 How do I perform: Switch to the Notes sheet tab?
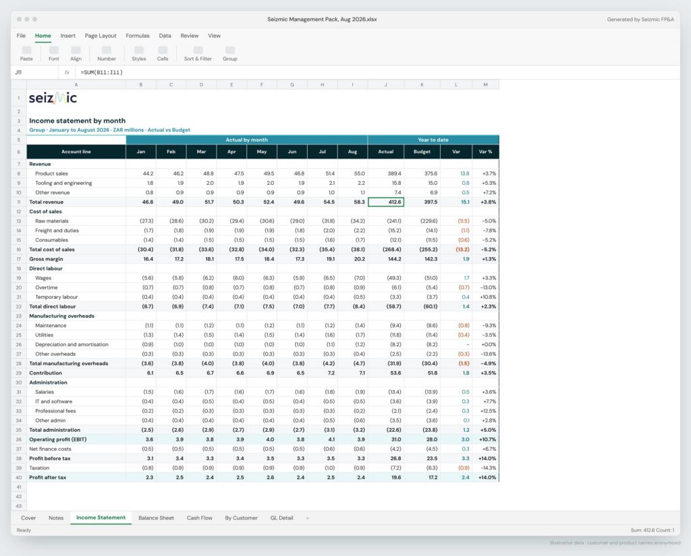point(56,518)
